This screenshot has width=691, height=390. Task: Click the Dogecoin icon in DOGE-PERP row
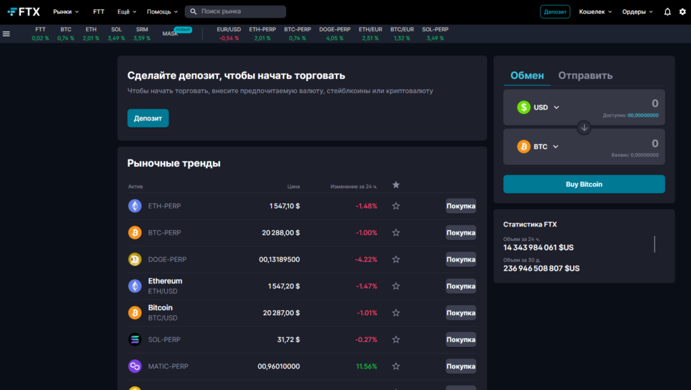(x=134, y=259)
